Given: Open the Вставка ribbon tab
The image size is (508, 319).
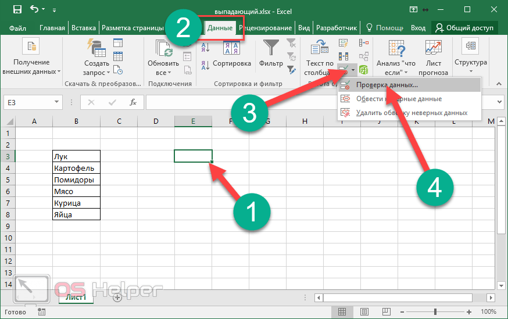Looking at the screenshot, I should click(x=83, y=27).
